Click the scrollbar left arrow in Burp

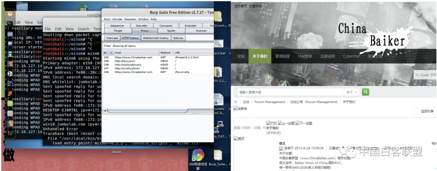coord(105,111)
